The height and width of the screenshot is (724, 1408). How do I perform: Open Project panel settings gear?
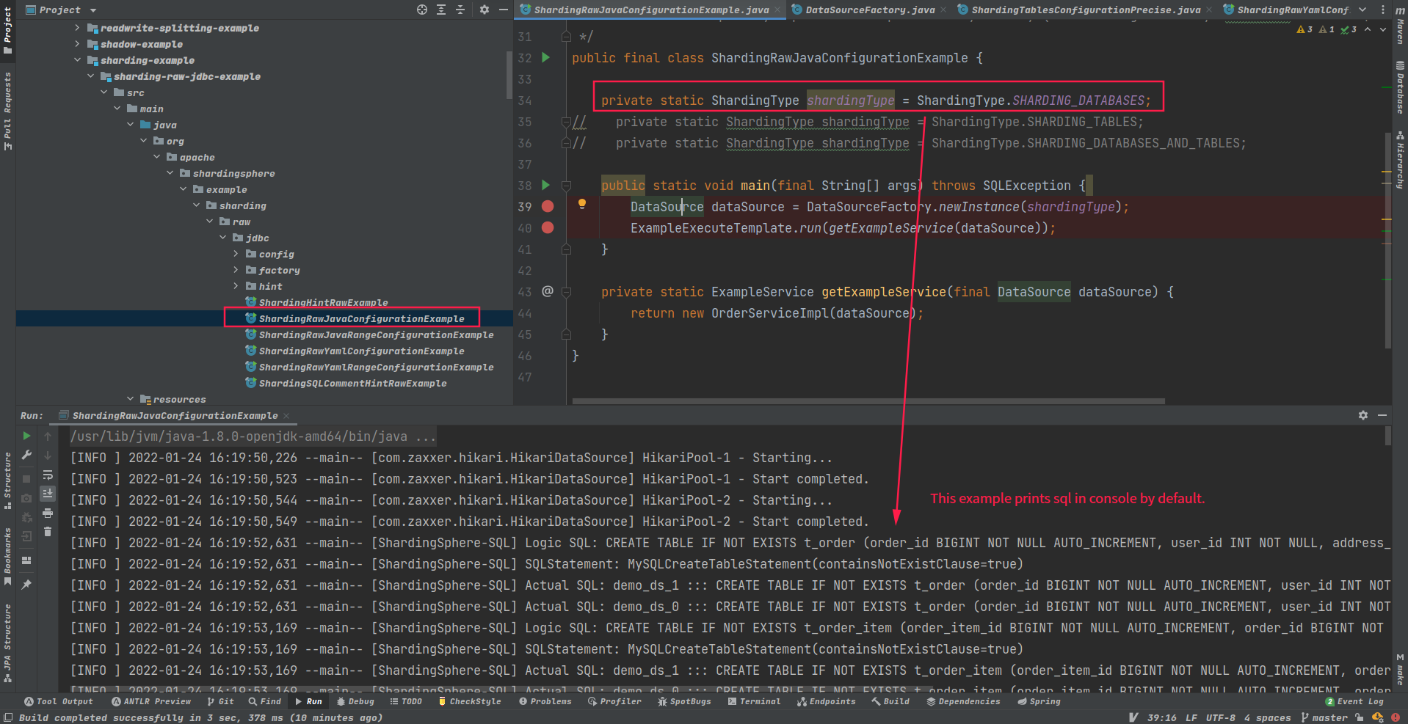(x=483, y=10)
